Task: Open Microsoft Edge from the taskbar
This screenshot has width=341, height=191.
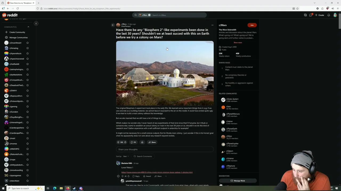Action: (55, 188)
